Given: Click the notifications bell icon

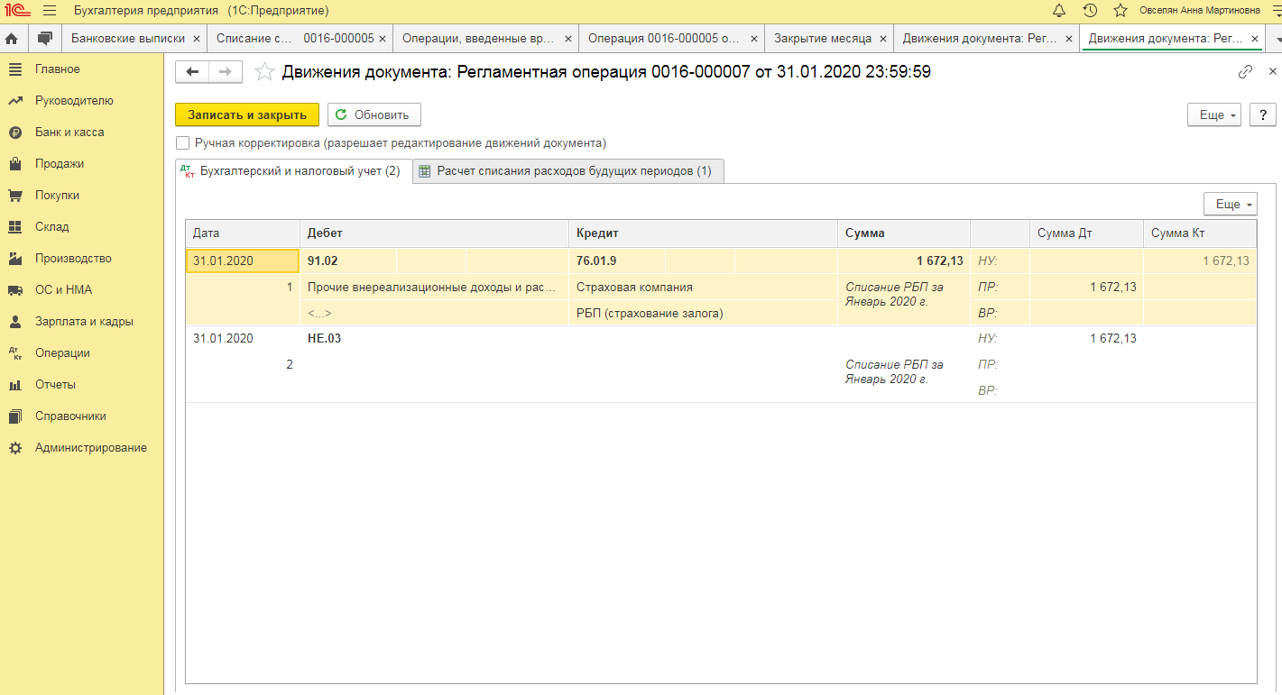Looking at the screenshot, I should (1059, 11).
